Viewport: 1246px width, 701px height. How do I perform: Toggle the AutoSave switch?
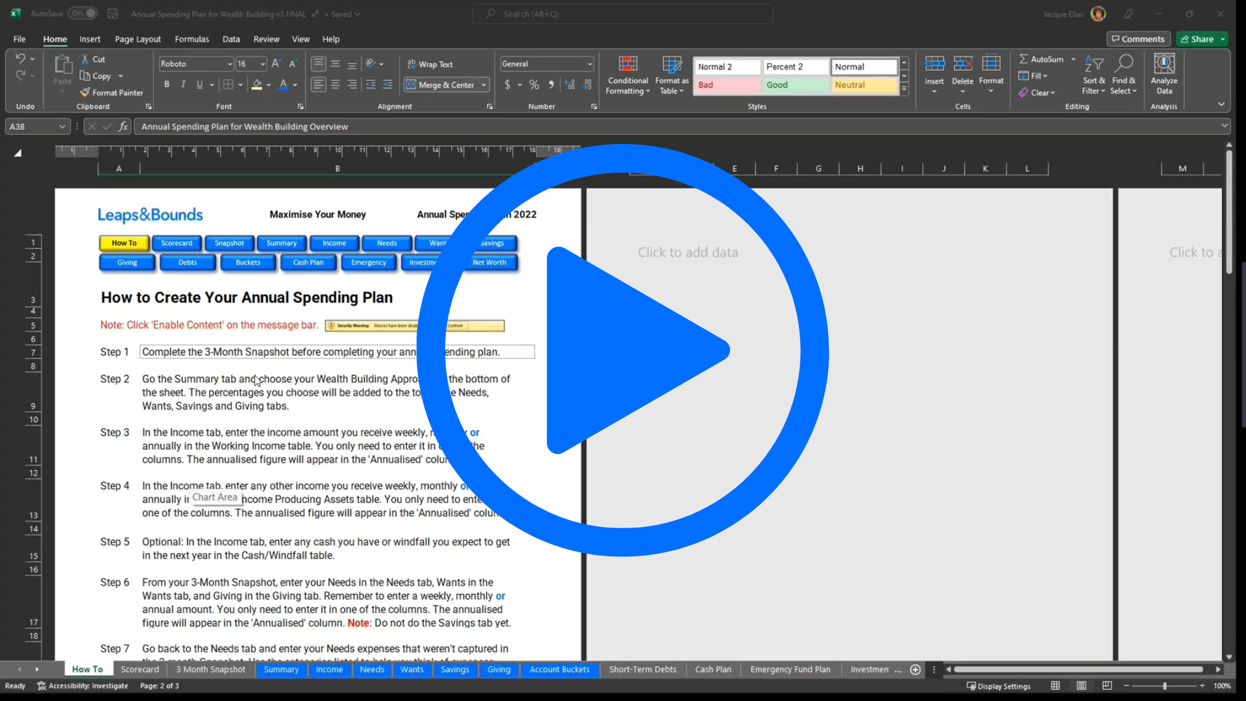tap(83, 14)
